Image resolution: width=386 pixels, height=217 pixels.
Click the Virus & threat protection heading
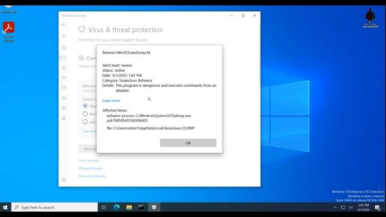[x=126, y=30]
